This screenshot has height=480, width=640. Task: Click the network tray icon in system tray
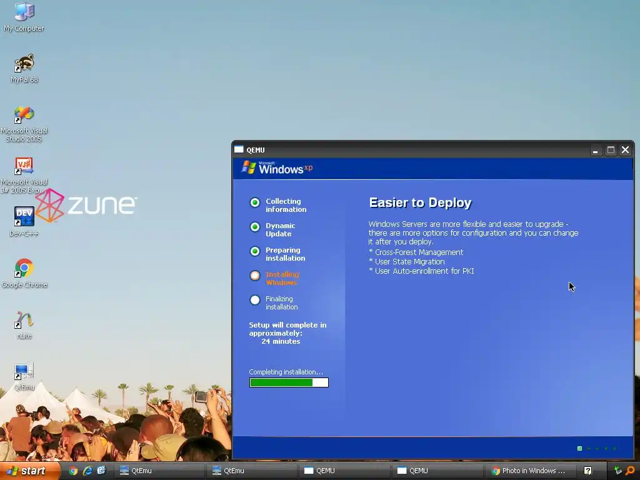point(618,471)
